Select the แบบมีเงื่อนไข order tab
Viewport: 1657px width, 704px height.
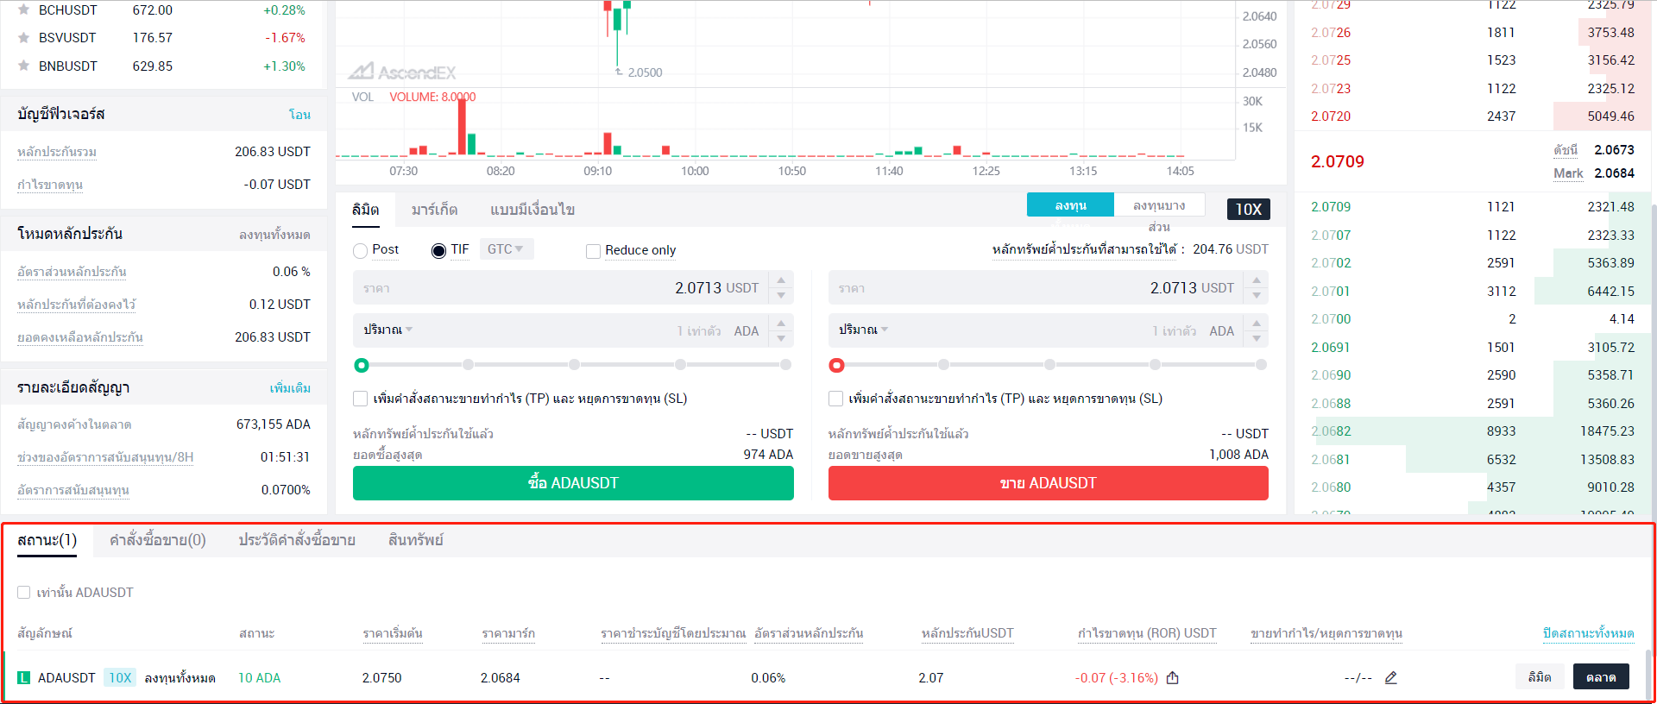(532, 210)
